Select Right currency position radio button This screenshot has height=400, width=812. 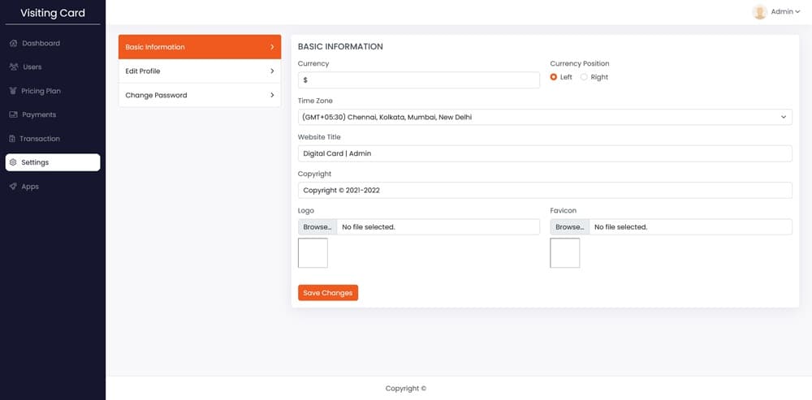[584, 77]
